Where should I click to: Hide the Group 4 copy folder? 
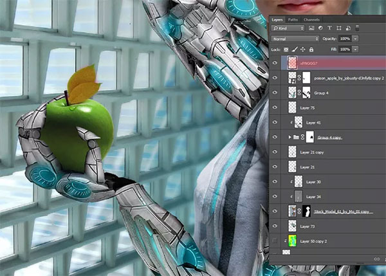[x=275, y=137]
